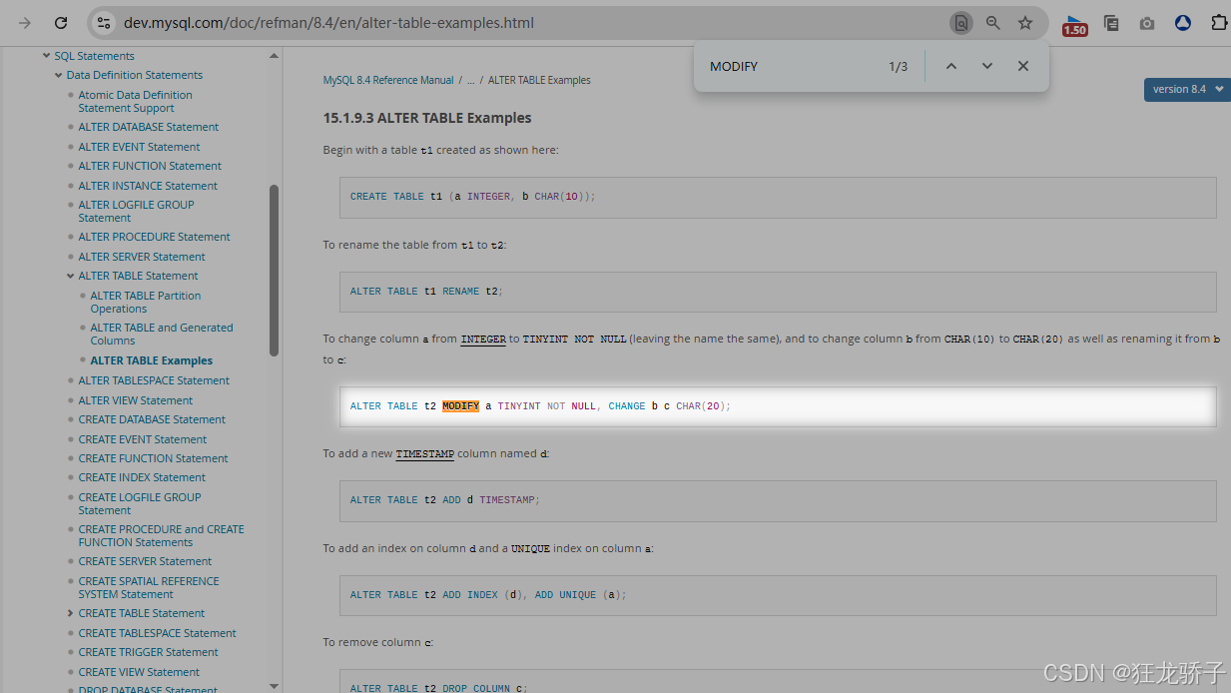Image resolution: width=1231 pixels, height=693 pixels.
Task: Open CREATE SERVER Statement page
Action: tap(145, 561)
